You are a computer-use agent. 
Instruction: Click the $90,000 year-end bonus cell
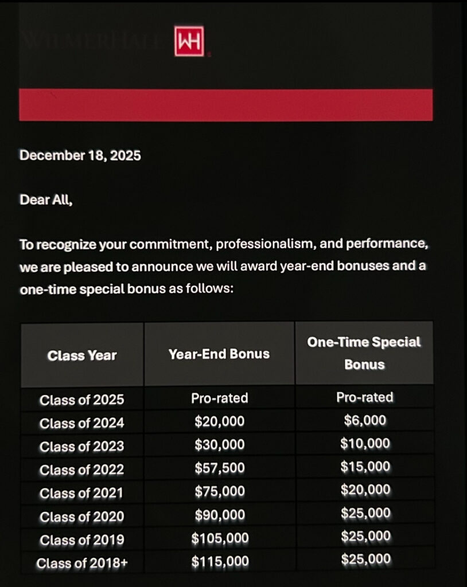pos(219,515)
